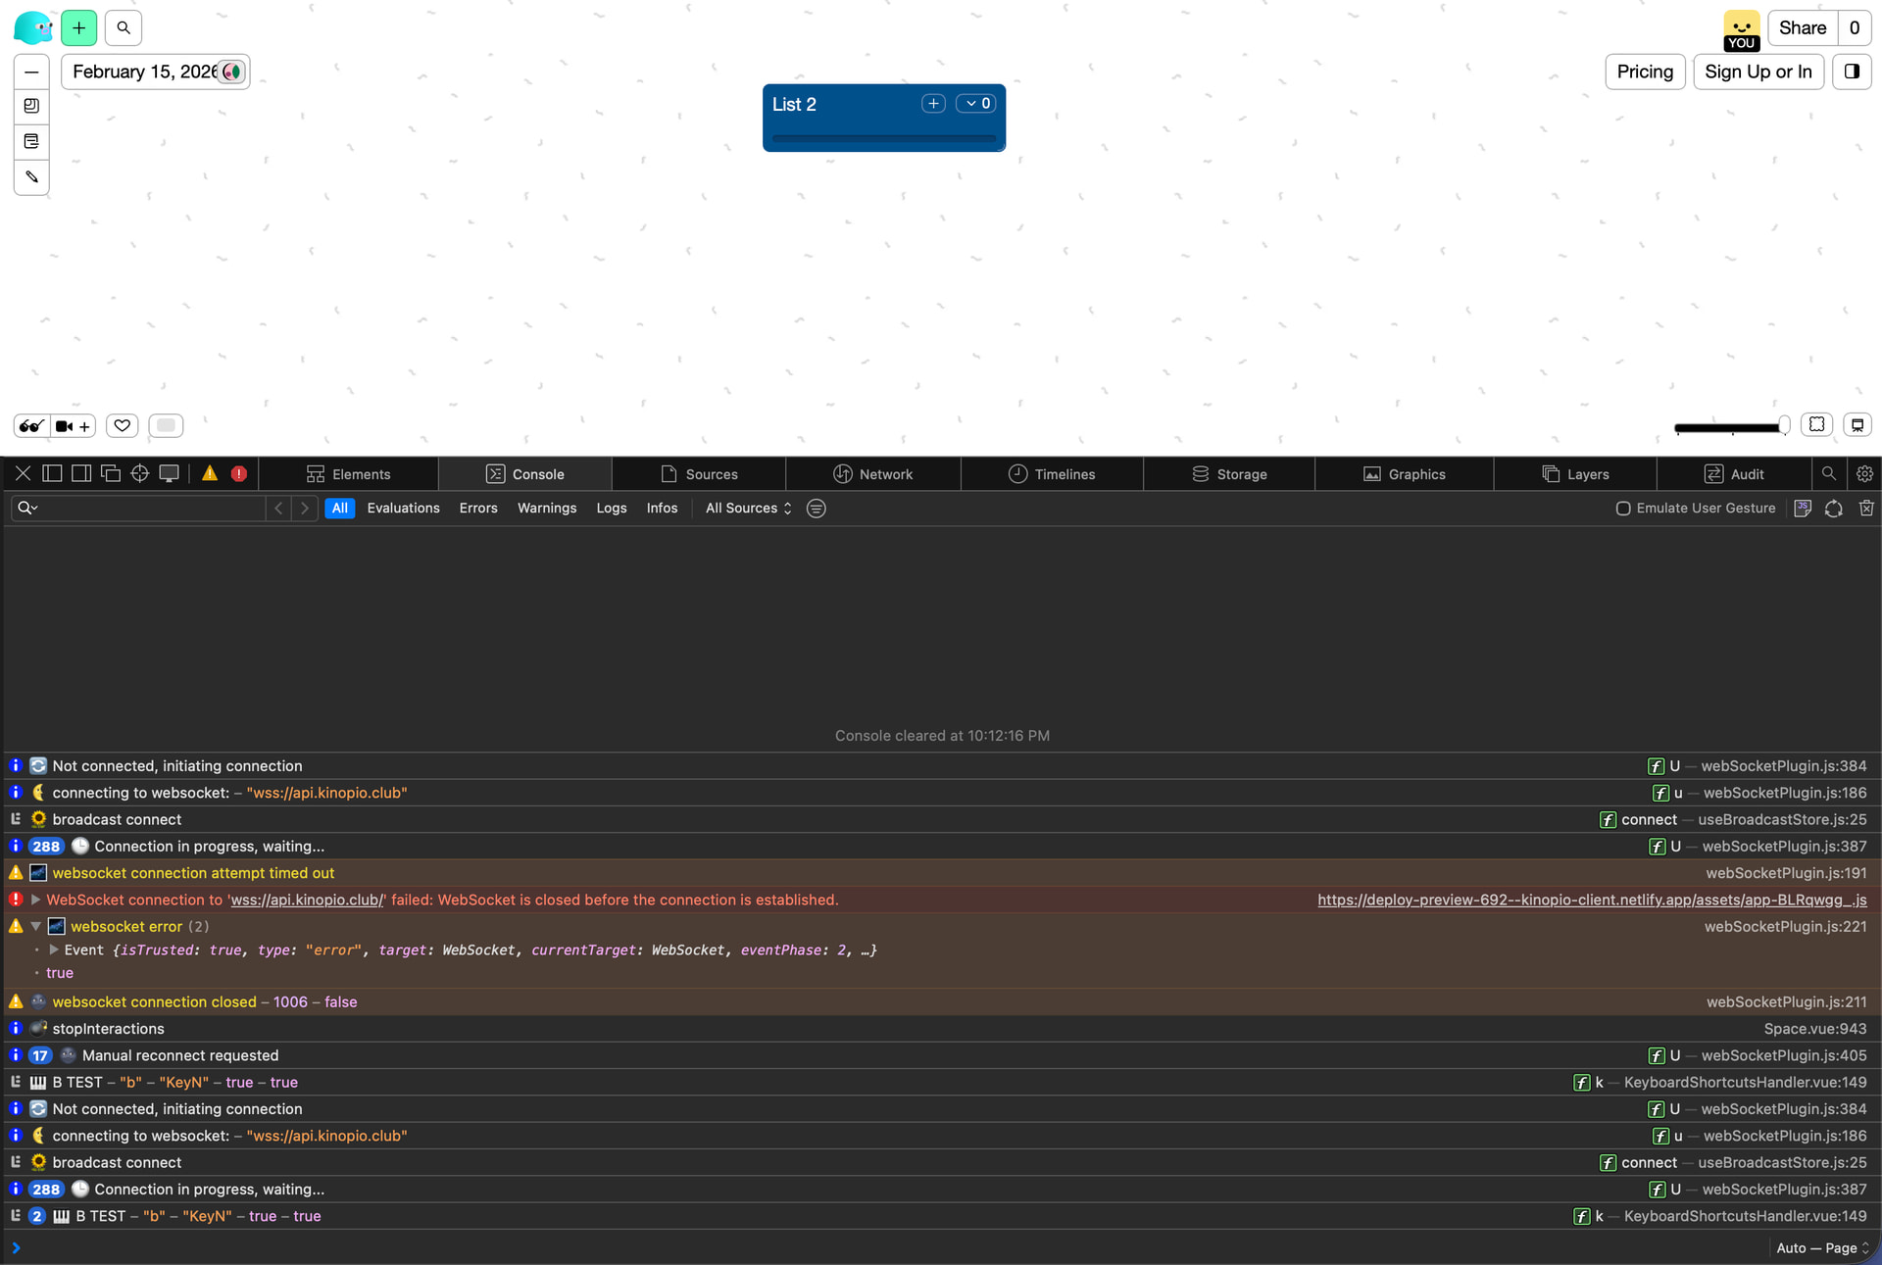Click the red error count indicator
The height and width of the screenshot is (1265, 1882).
[239, 474]
